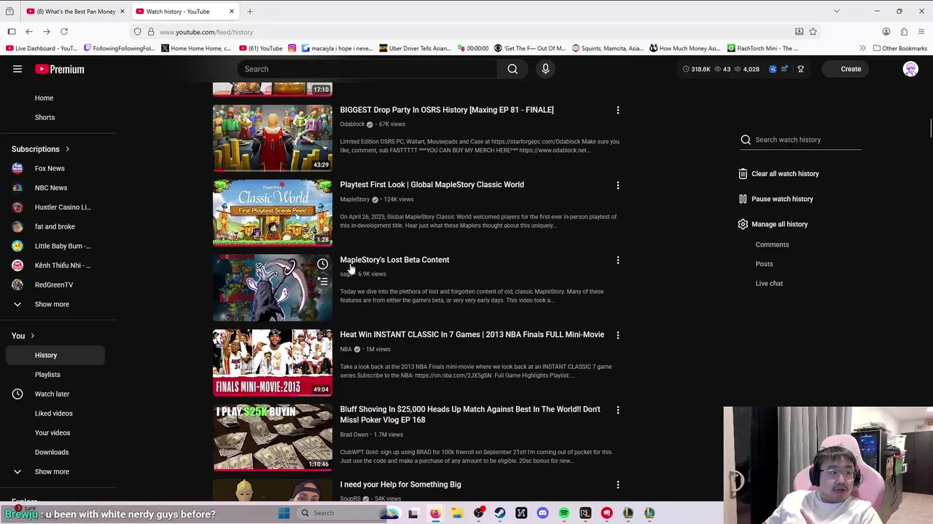This screenshot has height=524, width=933.
Task: Open more options for BIGGEST Drop Party video
Action: pyautogui.click(x=617, y=111)
